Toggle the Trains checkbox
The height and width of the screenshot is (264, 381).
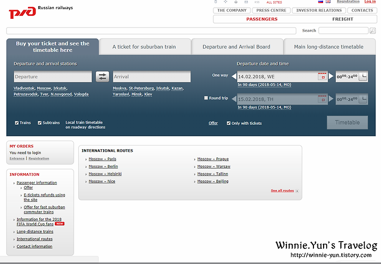pyautogui.click(x=17, y=123)
